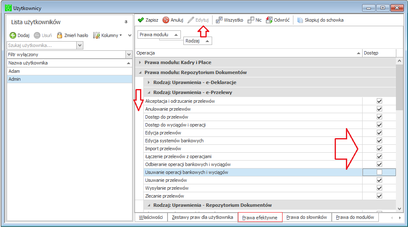Toggle Dostęp do wyciągów i operacji checkbox
Screen dimensions: 408x228
(x=379, y=125)
